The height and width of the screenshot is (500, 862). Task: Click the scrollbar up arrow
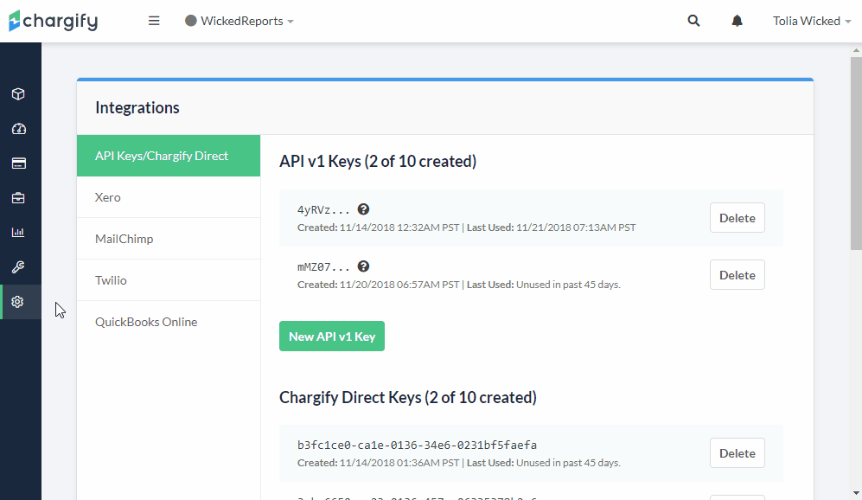856,50
